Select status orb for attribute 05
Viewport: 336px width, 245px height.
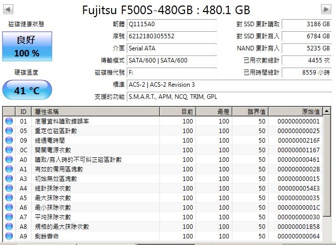(x=9, y=131)
